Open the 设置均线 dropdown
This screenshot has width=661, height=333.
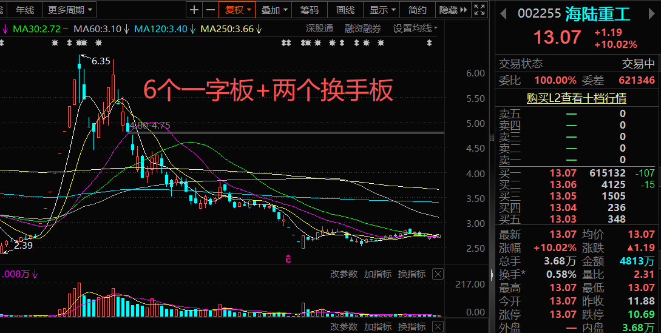point(415,29)
